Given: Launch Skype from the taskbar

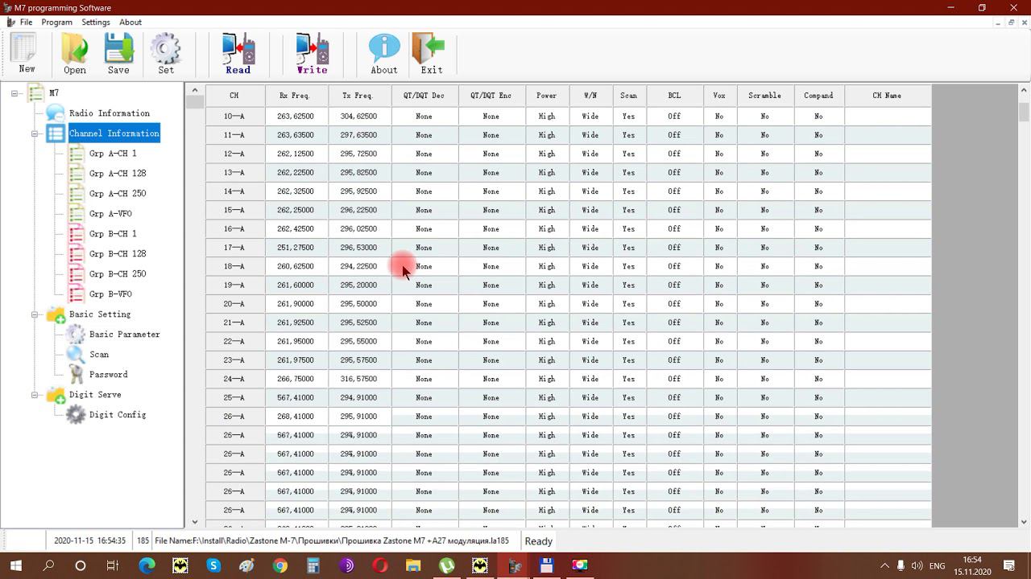Looking at the screenshot, I should click(x=213, y=565).
